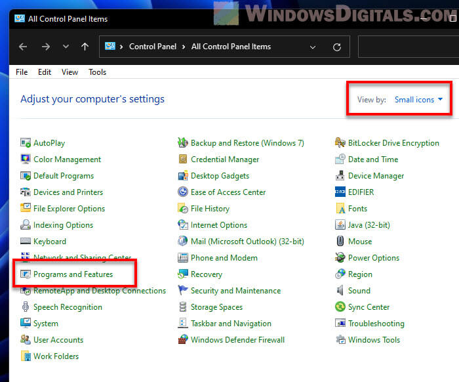Open Troubleshooting link
459x382 pixels.
click(376, 324)
